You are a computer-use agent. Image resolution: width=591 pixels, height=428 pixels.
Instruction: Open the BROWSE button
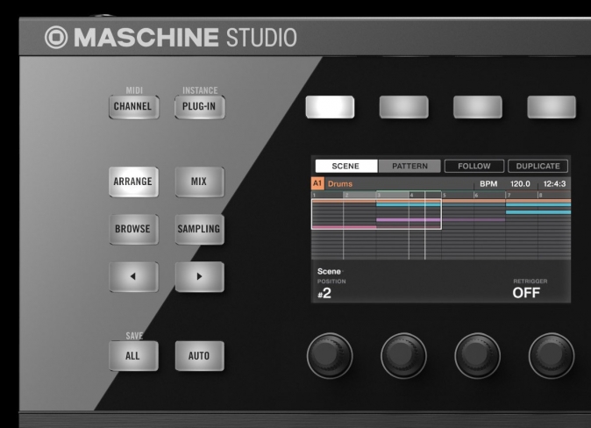[133, 229]
